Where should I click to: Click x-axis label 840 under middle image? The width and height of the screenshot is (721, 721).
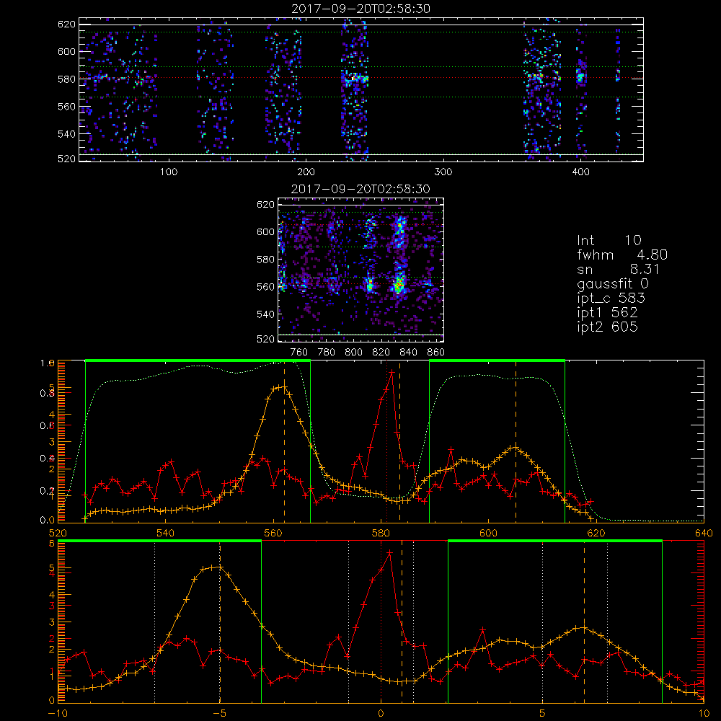point(408,353)
